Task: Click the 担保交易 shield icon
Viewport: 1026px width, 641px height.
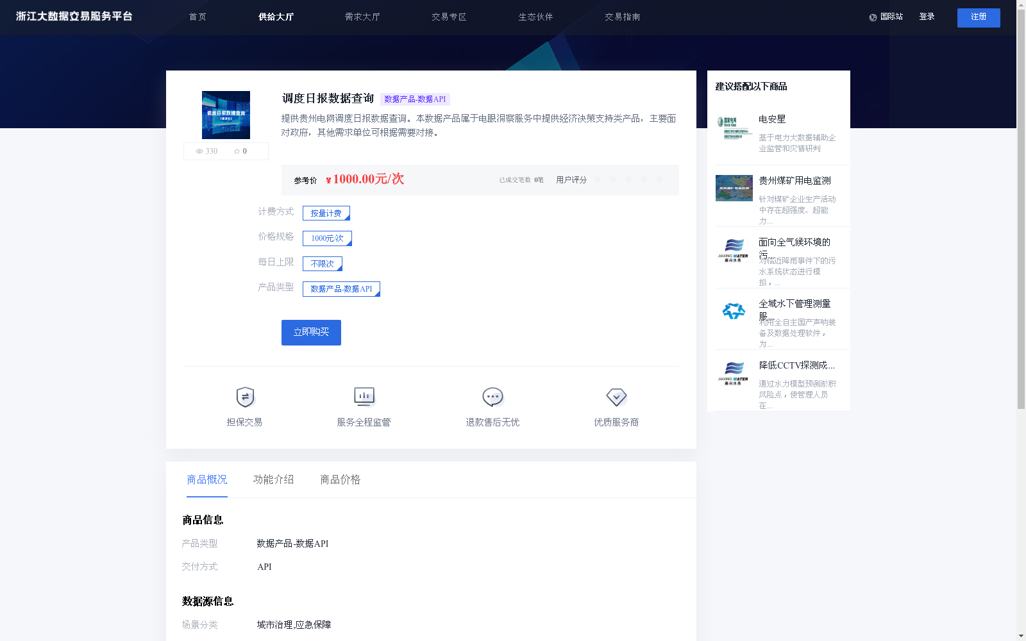Action: click(x=245, y=397)
